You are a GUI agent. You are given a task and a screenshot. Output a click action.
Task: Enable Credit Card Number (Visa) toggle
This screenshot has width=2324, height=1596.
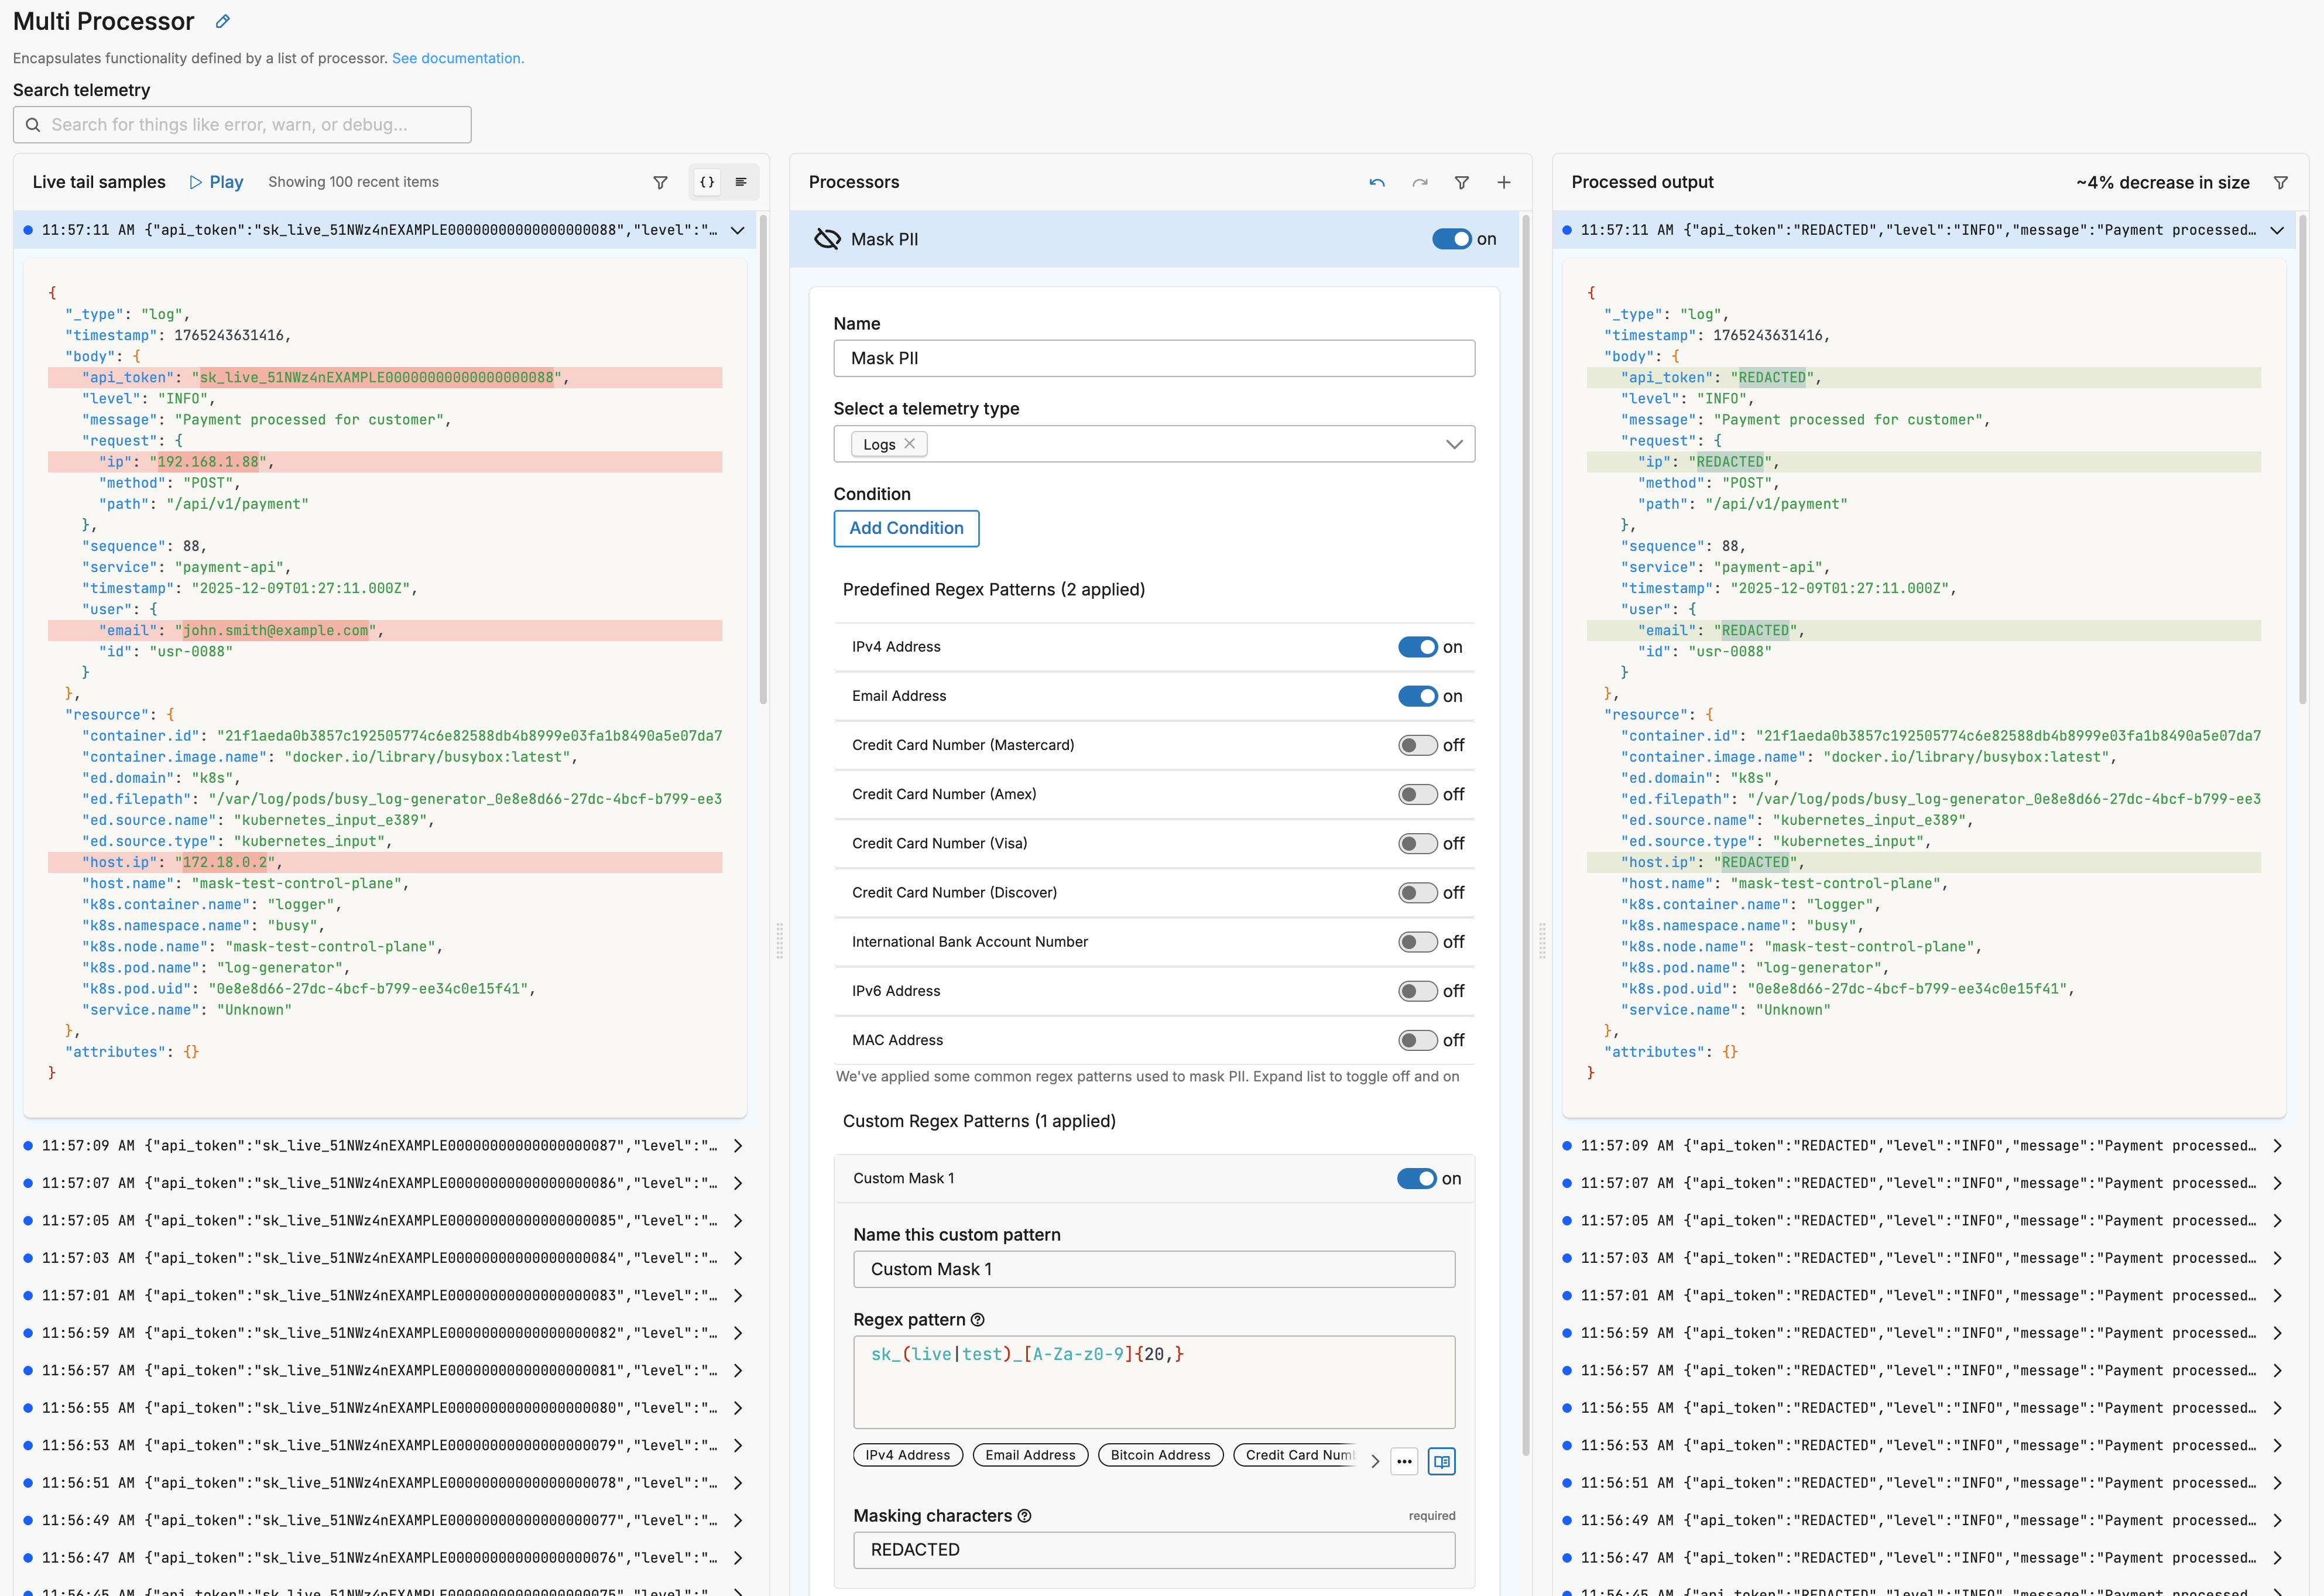pyautogui.click(x=1417, y=843)
